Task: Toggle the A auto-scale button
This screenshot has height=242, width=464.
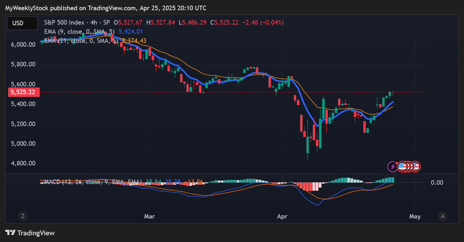Action: click(443, 216)
